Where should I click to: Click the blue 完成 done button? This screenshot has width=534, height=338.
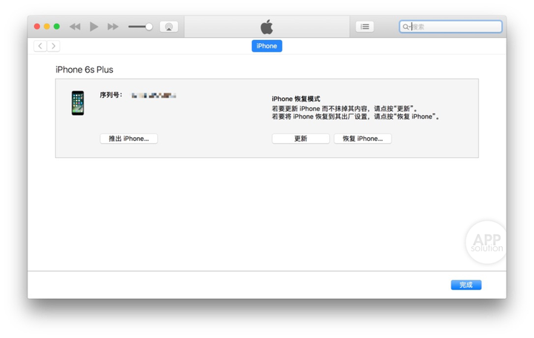point(466,285)
